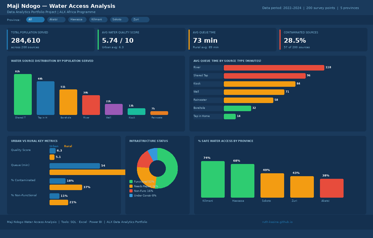Select the Zuri 43% safe water bar
This screenshot has height=238, width=373.
[x=302, y=187]
